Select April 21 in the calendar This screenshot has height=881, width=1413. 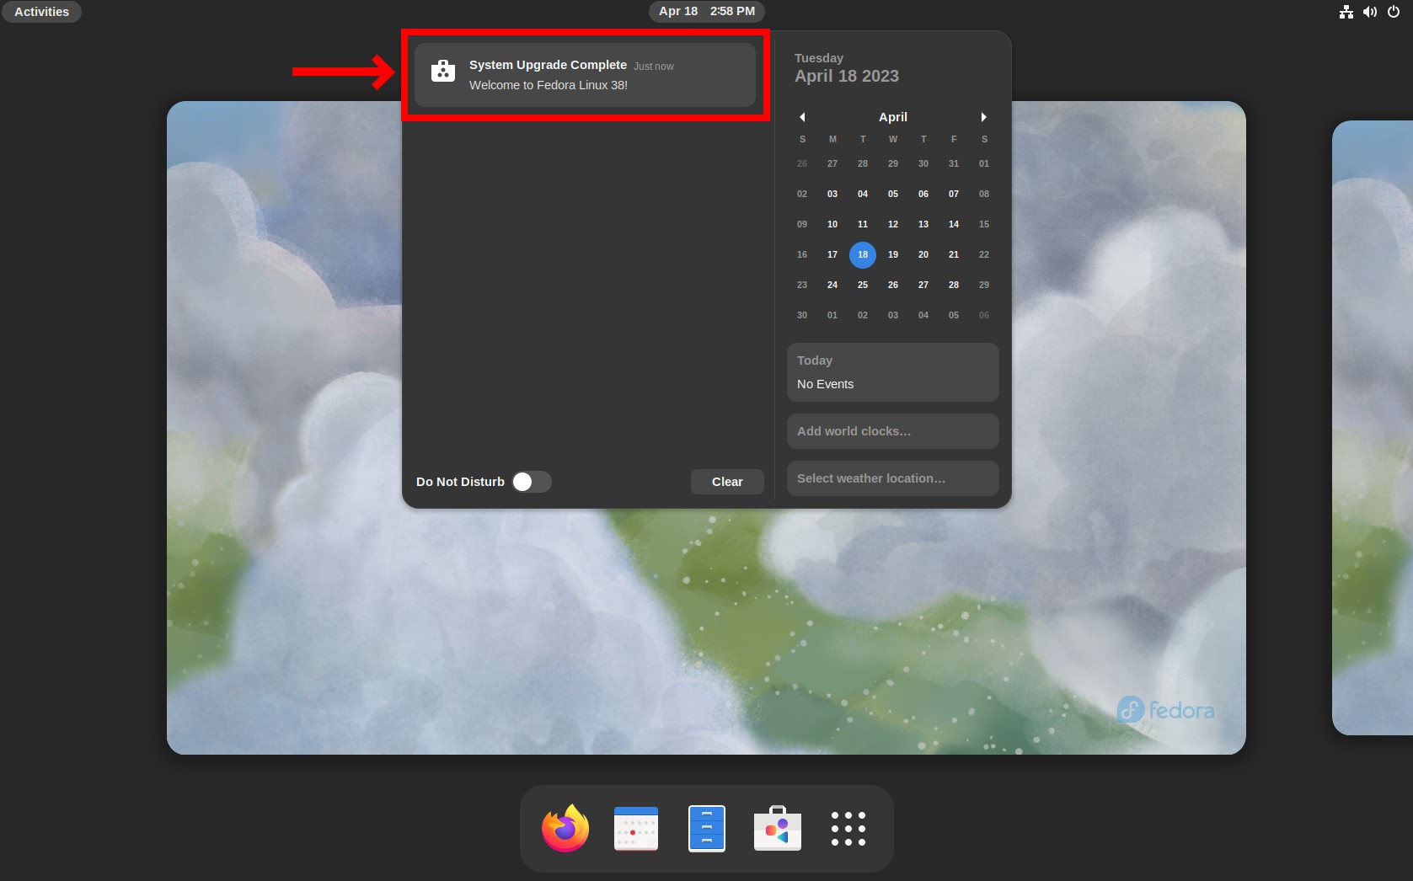point(954,254)
